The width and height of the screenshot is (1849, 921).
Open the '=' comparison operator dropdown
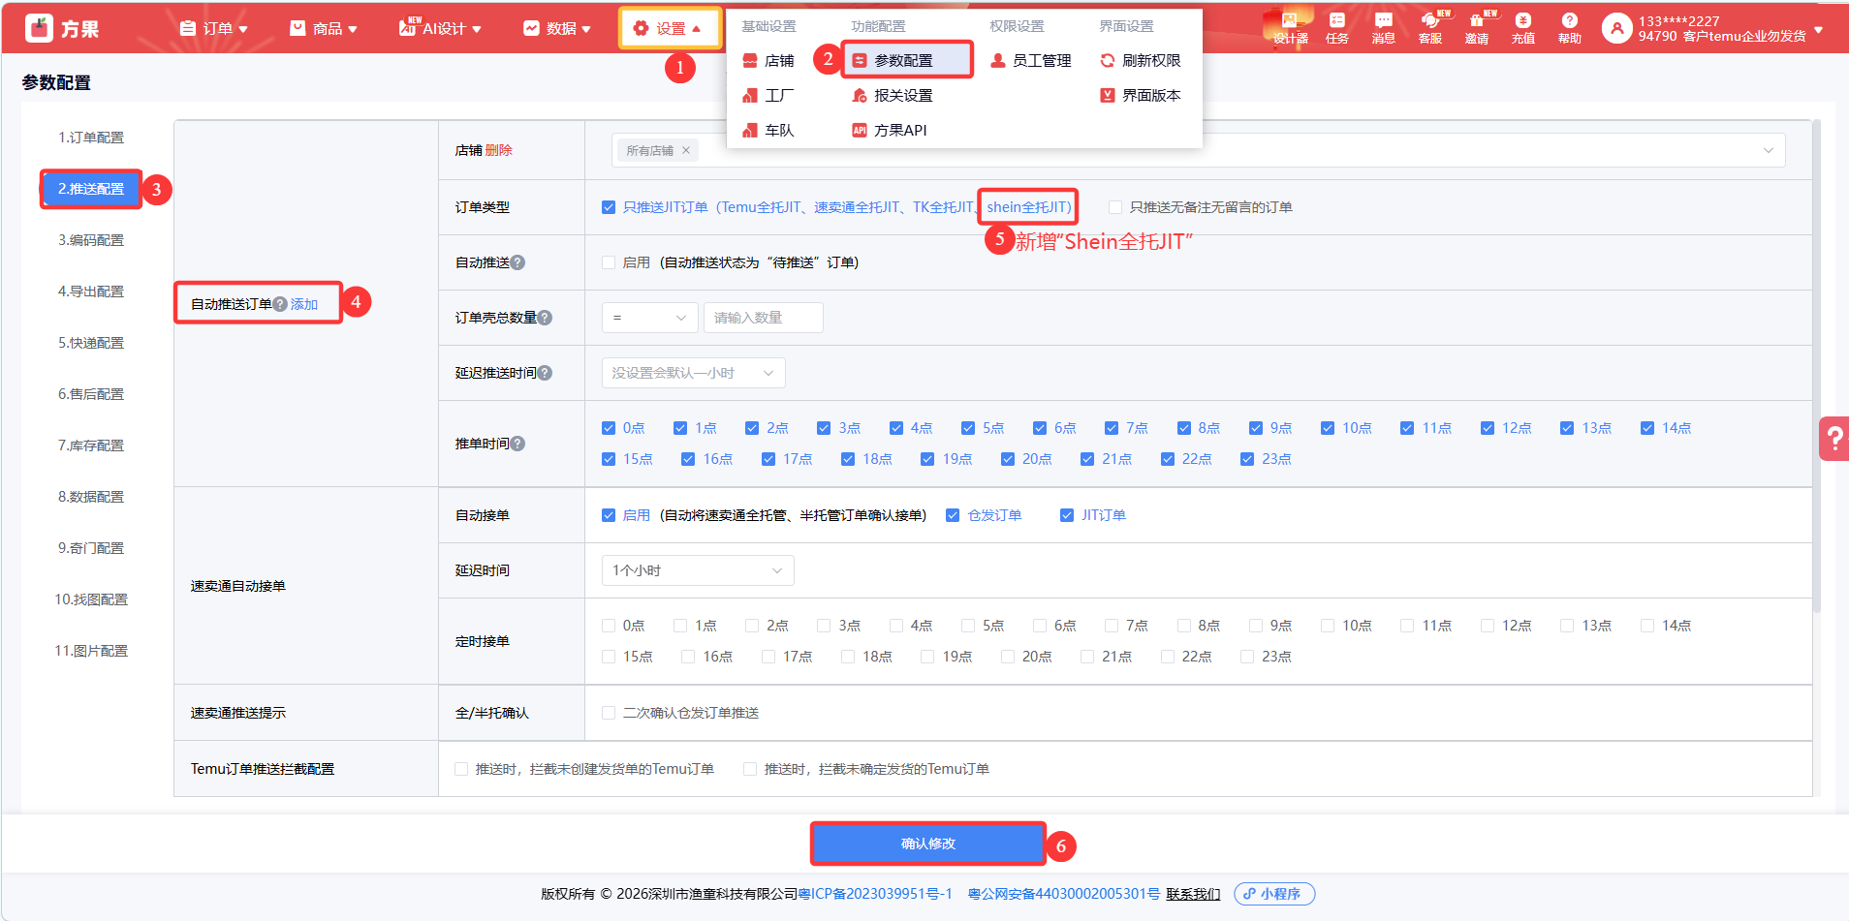[x=649, y=318]
